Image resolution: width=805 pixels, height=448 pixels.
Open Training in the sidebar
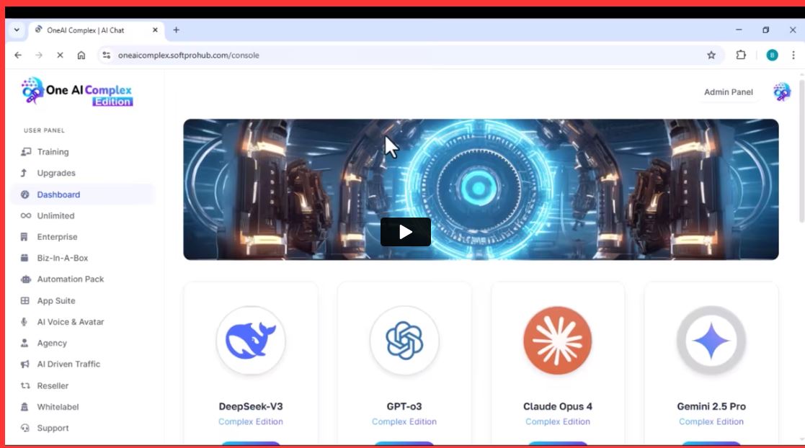(x=53, y=152)
